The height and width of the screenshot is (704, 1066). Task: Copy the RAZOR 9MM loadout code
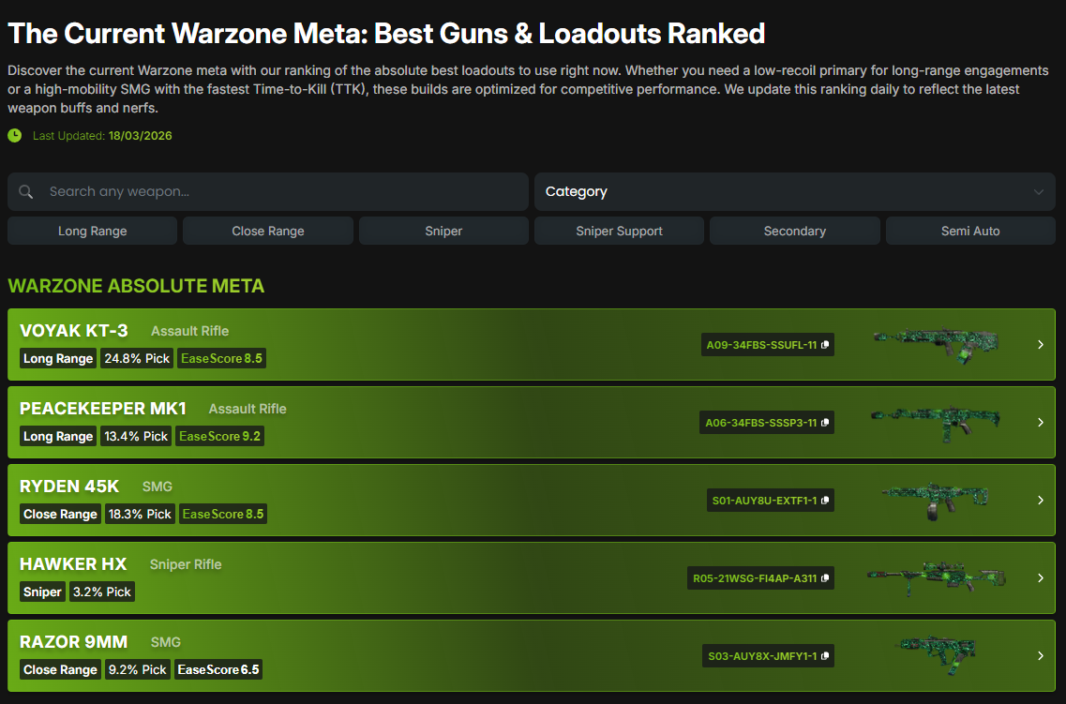pyautogui.click(x=825, y=656)
